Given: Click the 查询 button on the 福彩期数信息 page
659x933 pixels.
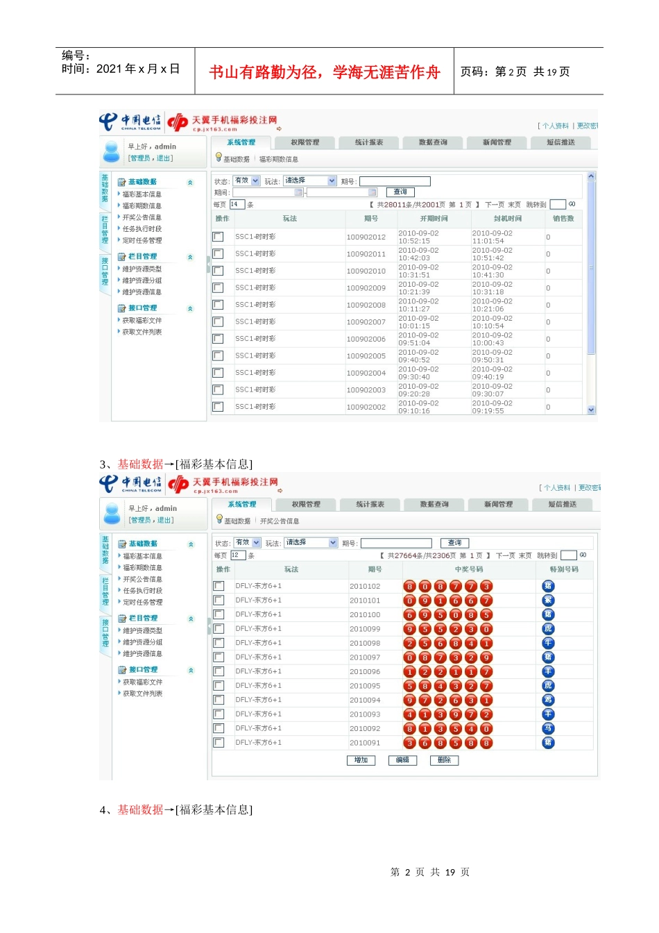Looking at the screenshot, I should 400,192.
